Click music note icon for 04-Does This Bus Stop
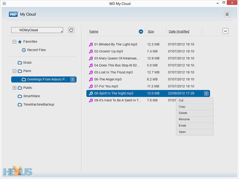 point(91,65)
